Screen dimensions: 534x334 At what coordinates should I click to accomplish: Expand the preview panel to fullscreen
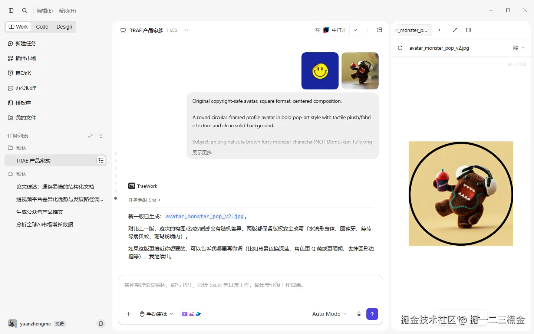coord(455,30)
